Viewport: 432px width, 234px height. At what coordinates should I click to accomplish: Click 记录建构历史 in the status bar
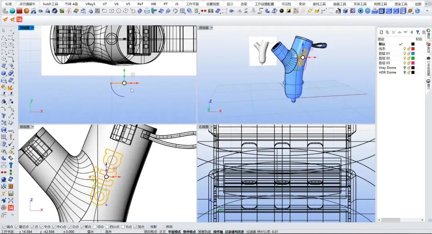(234, 232)
